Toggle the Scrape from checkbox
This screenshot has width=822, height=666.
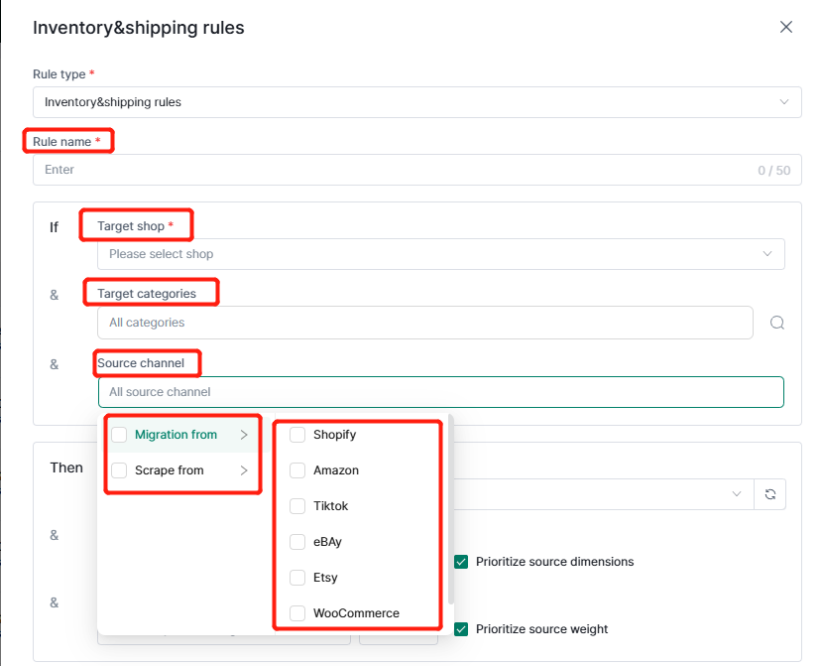click(119, 470)
